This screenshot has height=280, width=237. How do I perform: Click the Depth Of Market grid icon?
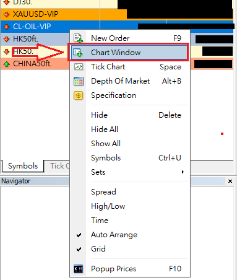[79, 81]
